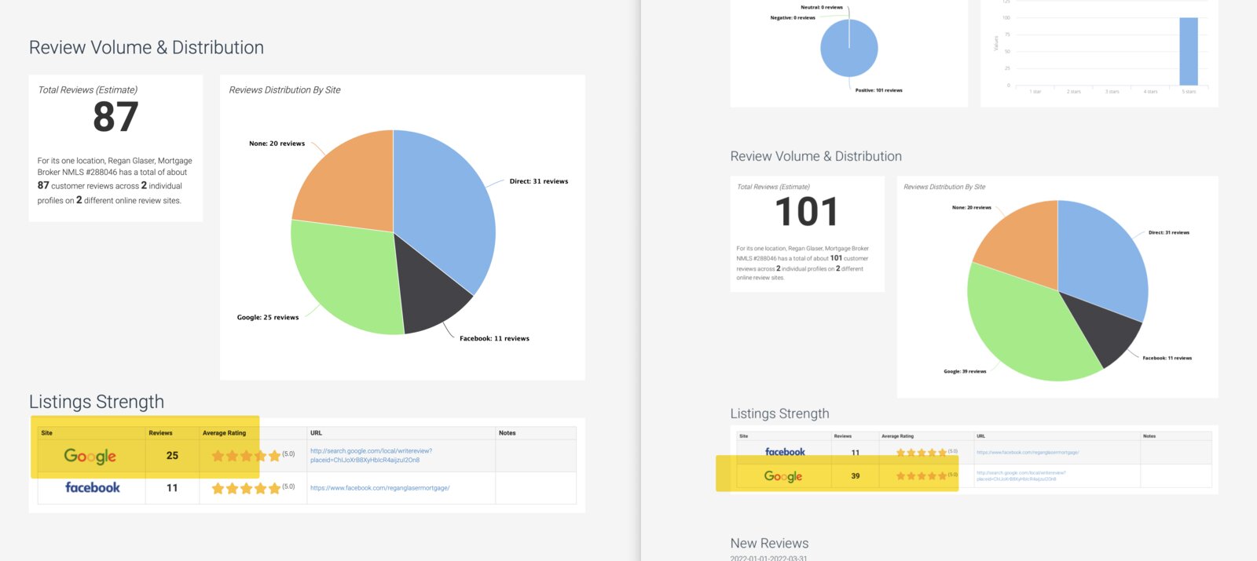Click facebook's star rating in the 101-review report
This screenshot has width=1257, height=561.
click(x=922, y=453)
